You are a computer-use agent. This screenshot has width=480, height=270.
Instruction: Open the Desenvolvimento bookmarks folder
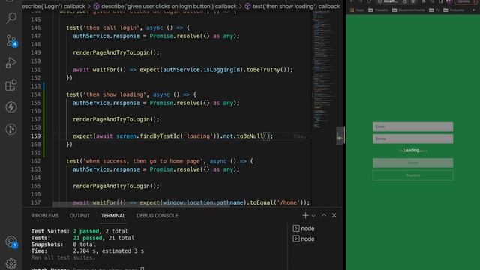point(408,10)
